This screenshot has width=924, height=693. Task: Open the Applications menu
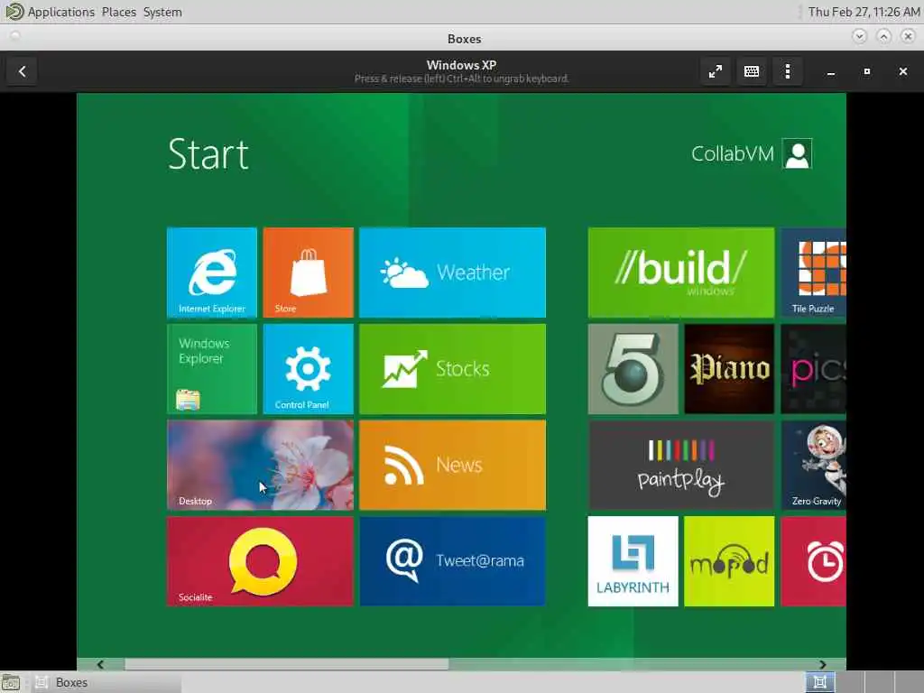tap(60, 12)
